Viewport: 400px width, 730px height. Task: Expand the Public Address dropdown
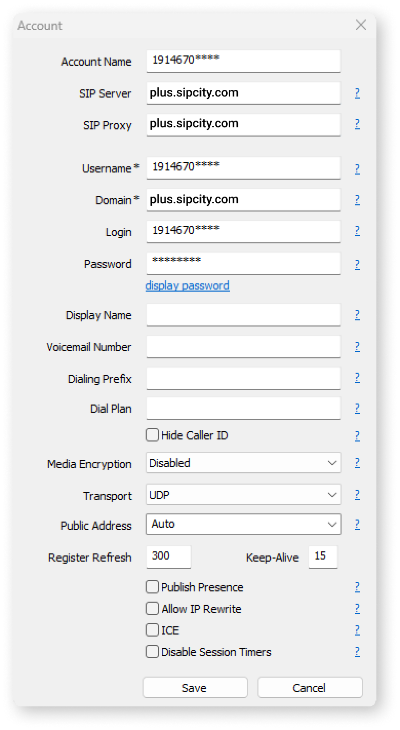click(x=244, y=524)
